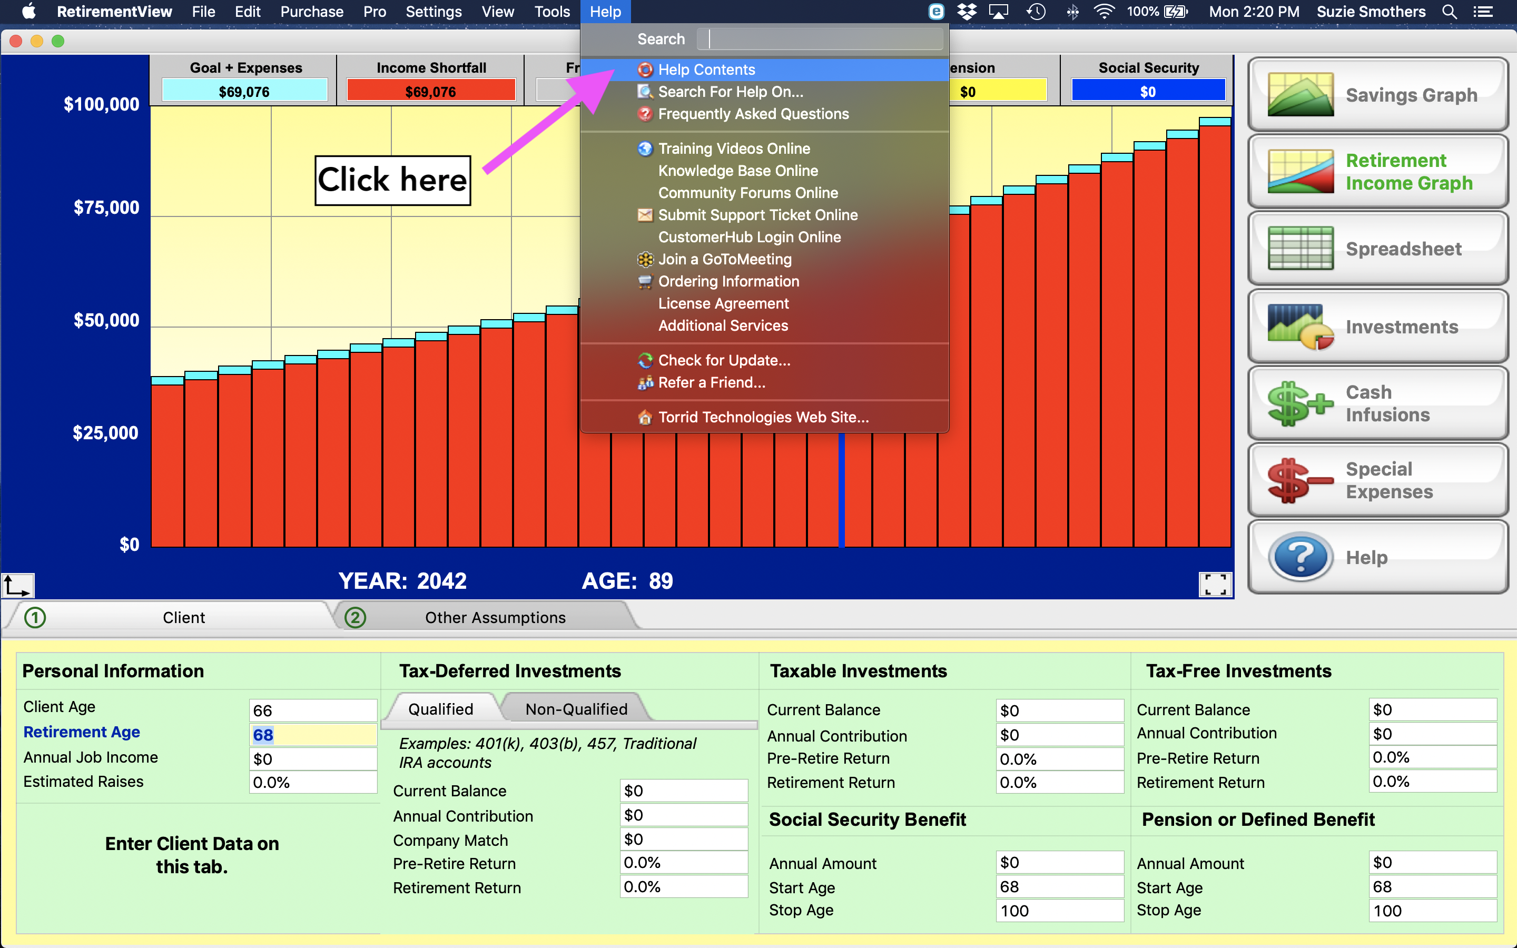Open Community Forums Online
The width and height of the screenshot is (1517, 948).
click(764, 192)
